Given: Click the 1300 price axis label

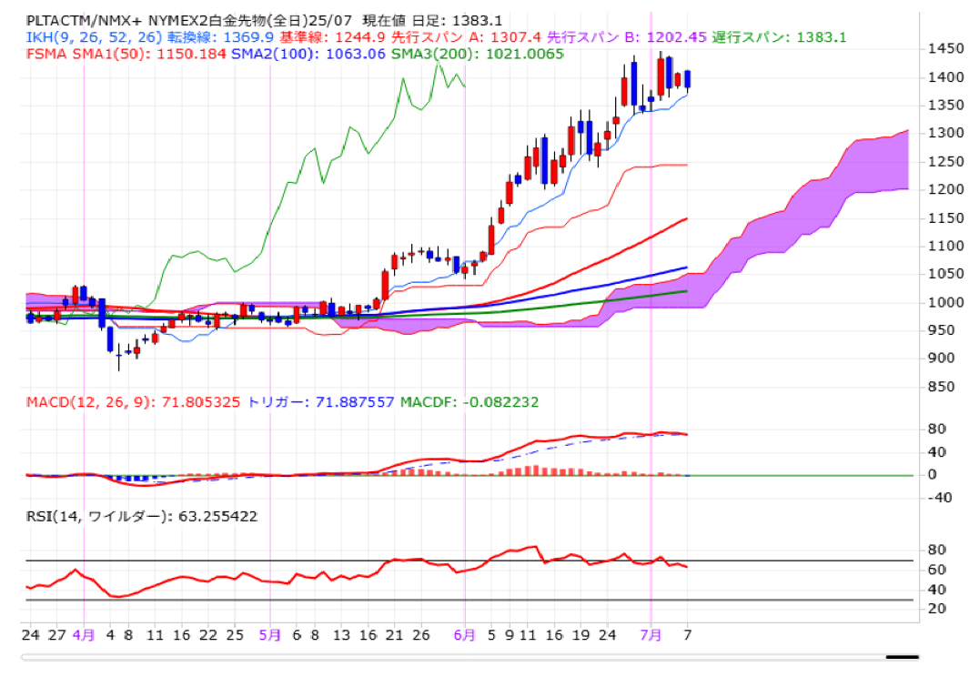Looking at the screenshot, I should click(x=946, y=133).
